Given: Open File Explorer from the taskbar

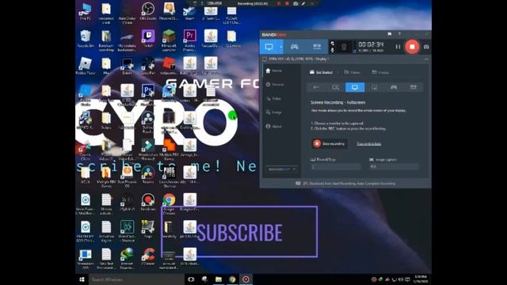Looking at the screenshot, I should 219,279.
